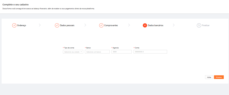Click the step 5 circle icon

click(x=199, y=25)
